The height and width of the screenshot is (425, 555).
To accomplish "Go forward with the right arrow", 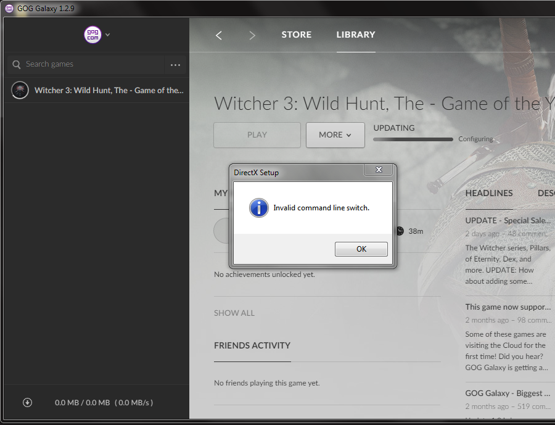I will [x=252, y=35].
